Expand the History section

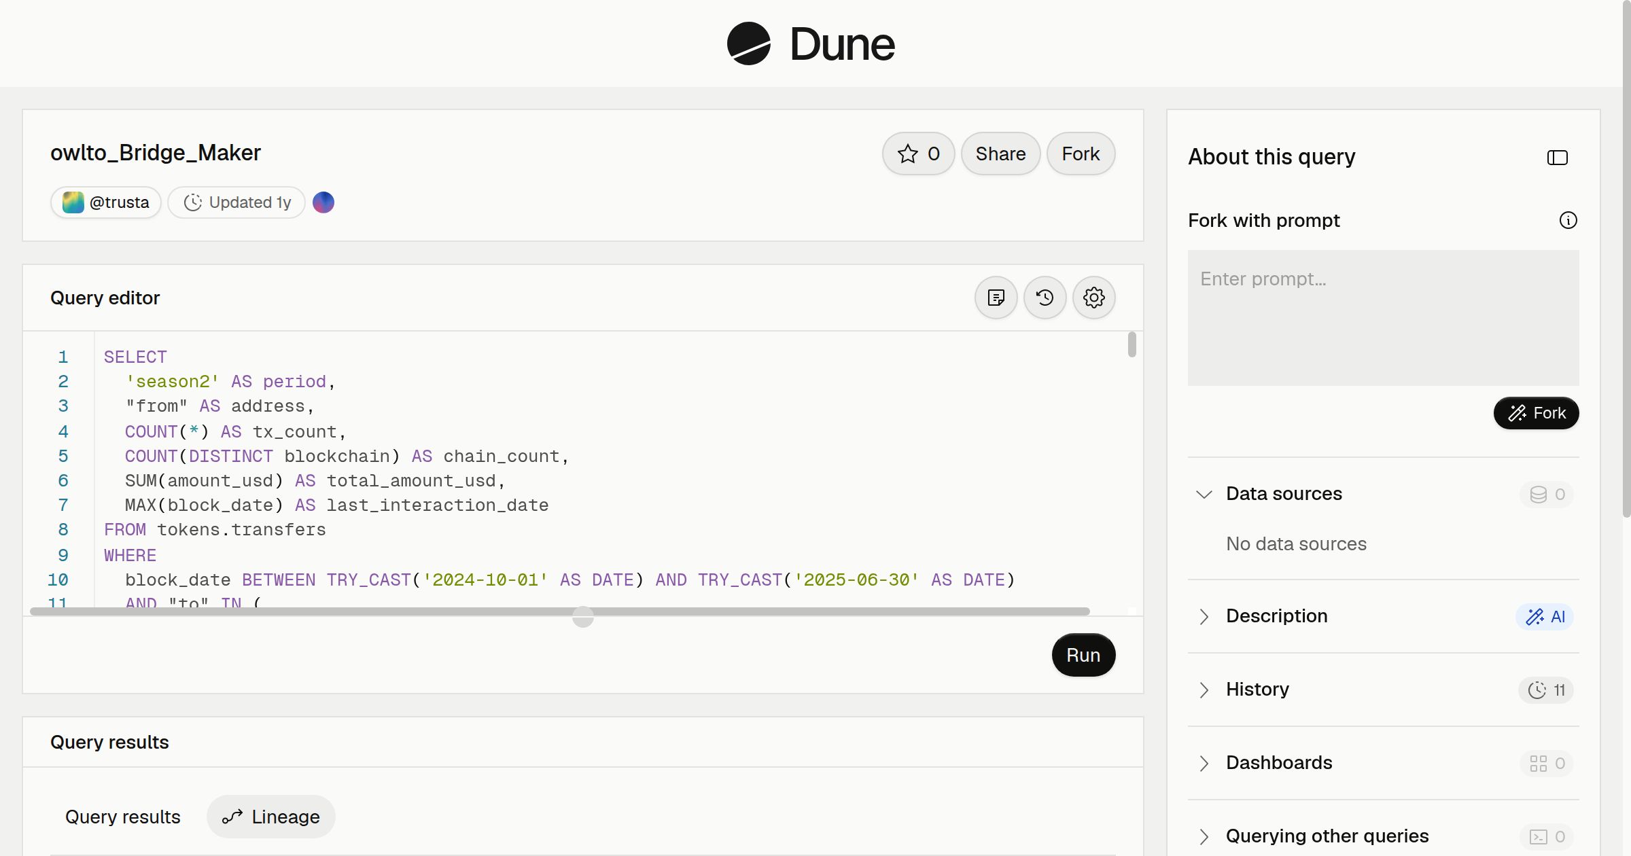[1204, 690]
